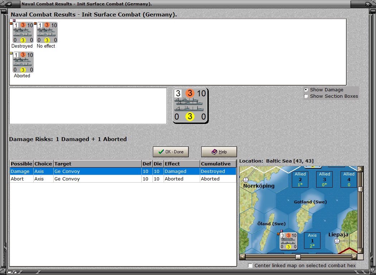Image resolution: width=376 pixels, height=275 pixels.
Task: Select the convoy unit marked Aborted
Action: pos(23,62)
